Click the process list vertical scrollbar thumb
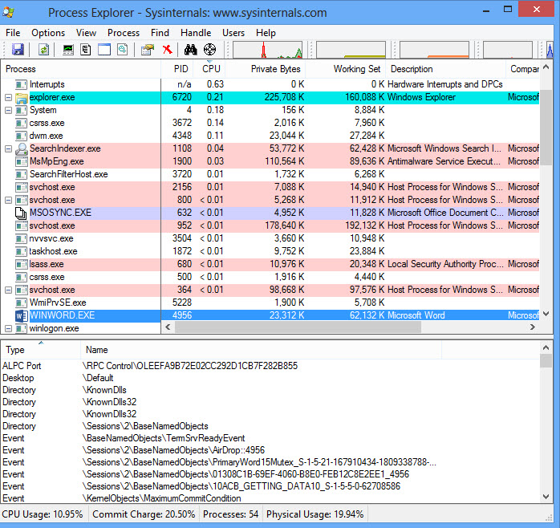Image resolution: width=560 pixels, height=528 pixels. point(546,126)
